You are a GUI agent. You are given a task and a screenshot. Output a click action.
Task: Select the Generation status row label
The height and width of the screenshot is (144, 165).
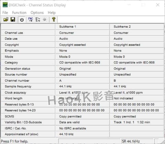point(18,69)
